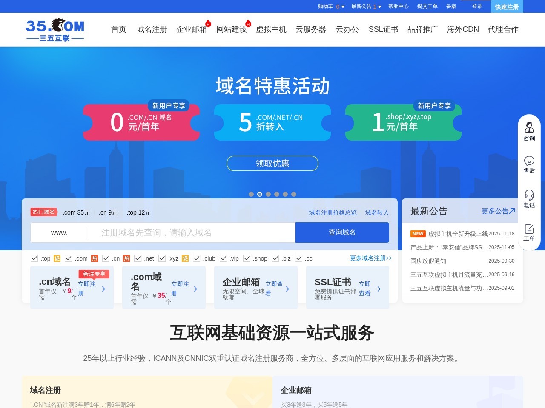Viewport: 545px width, 408px height.
Task: Select the 电话 phone support icon
Action: (529, 199)
